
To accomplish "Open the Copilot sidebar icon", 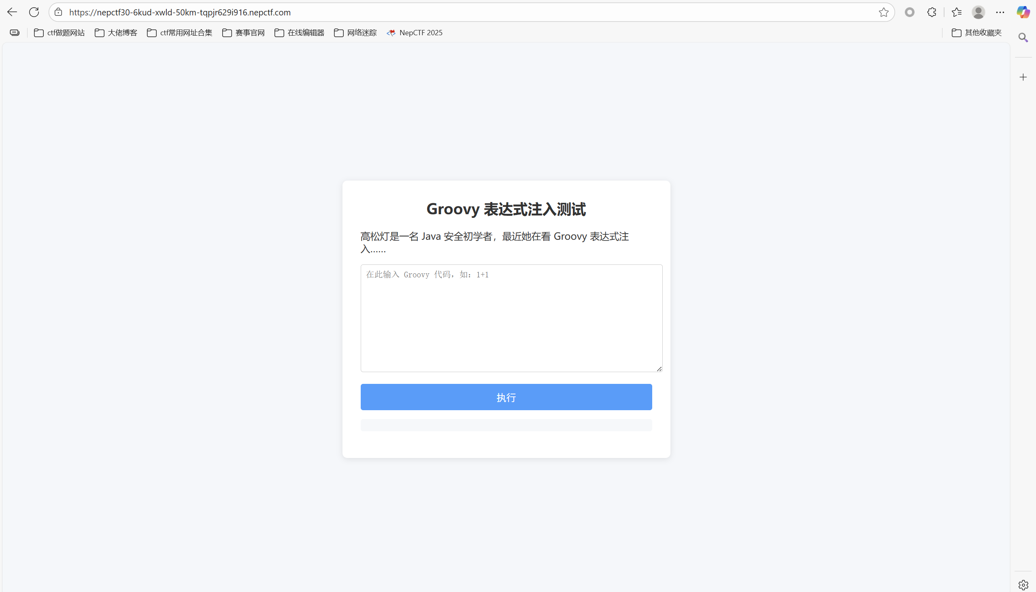I will pos(1023,12).
